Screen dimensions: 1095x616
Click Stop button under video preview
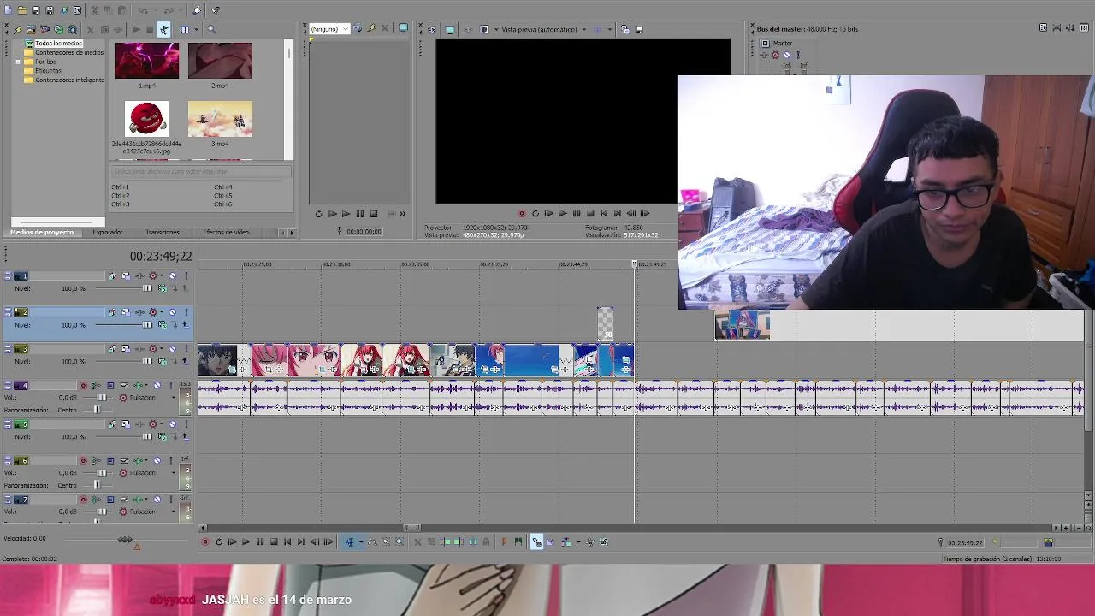click(589, 214)
